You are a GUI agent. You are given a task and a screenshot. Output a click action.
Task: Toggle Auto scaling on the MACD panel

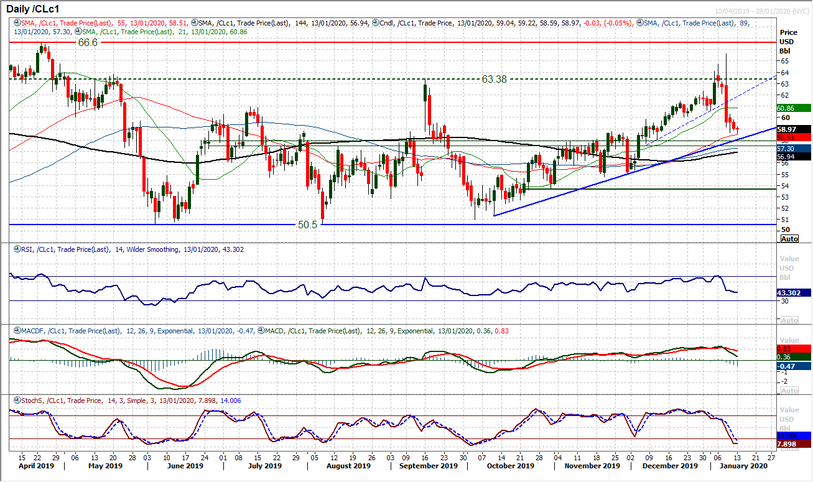tap(789, 389)
